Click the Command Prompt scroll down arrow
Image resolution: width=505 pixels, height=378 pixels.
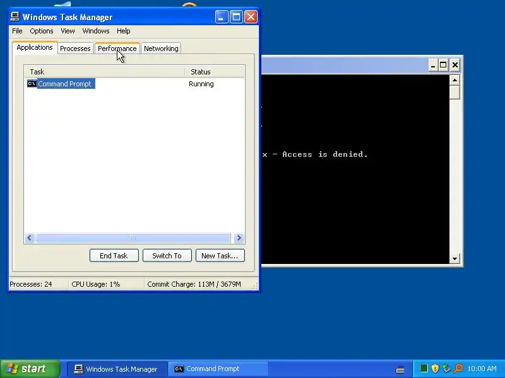point(454,258)
